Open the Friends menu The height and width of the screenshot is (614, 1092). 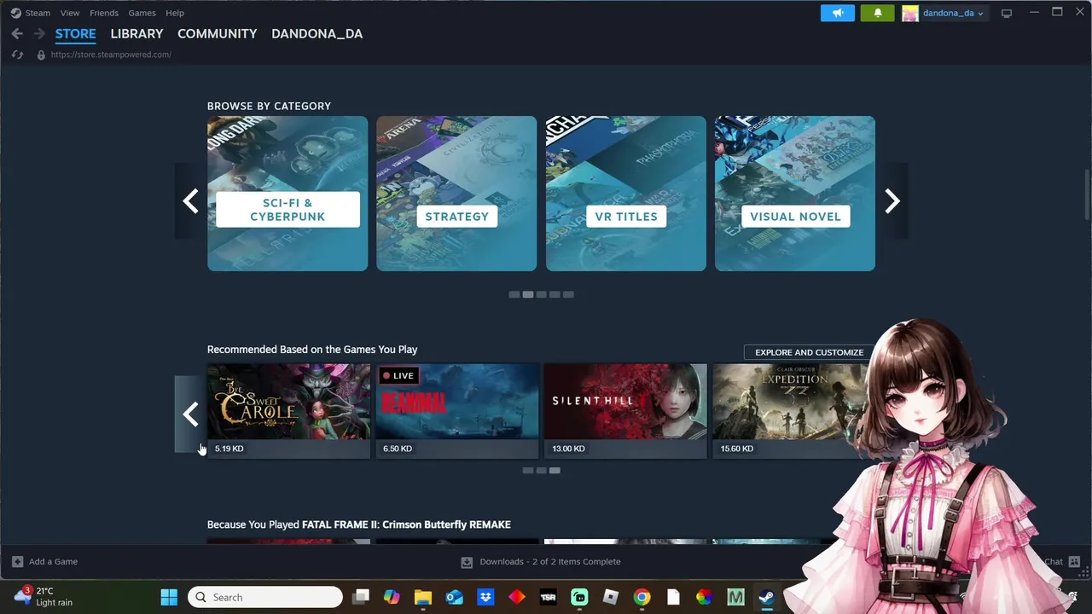pos(104,13)
